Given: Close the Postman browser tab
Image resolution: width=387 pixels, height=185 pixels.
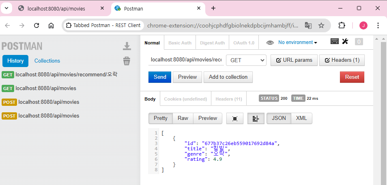Looking at the screenshot, I should click(199, 8).
